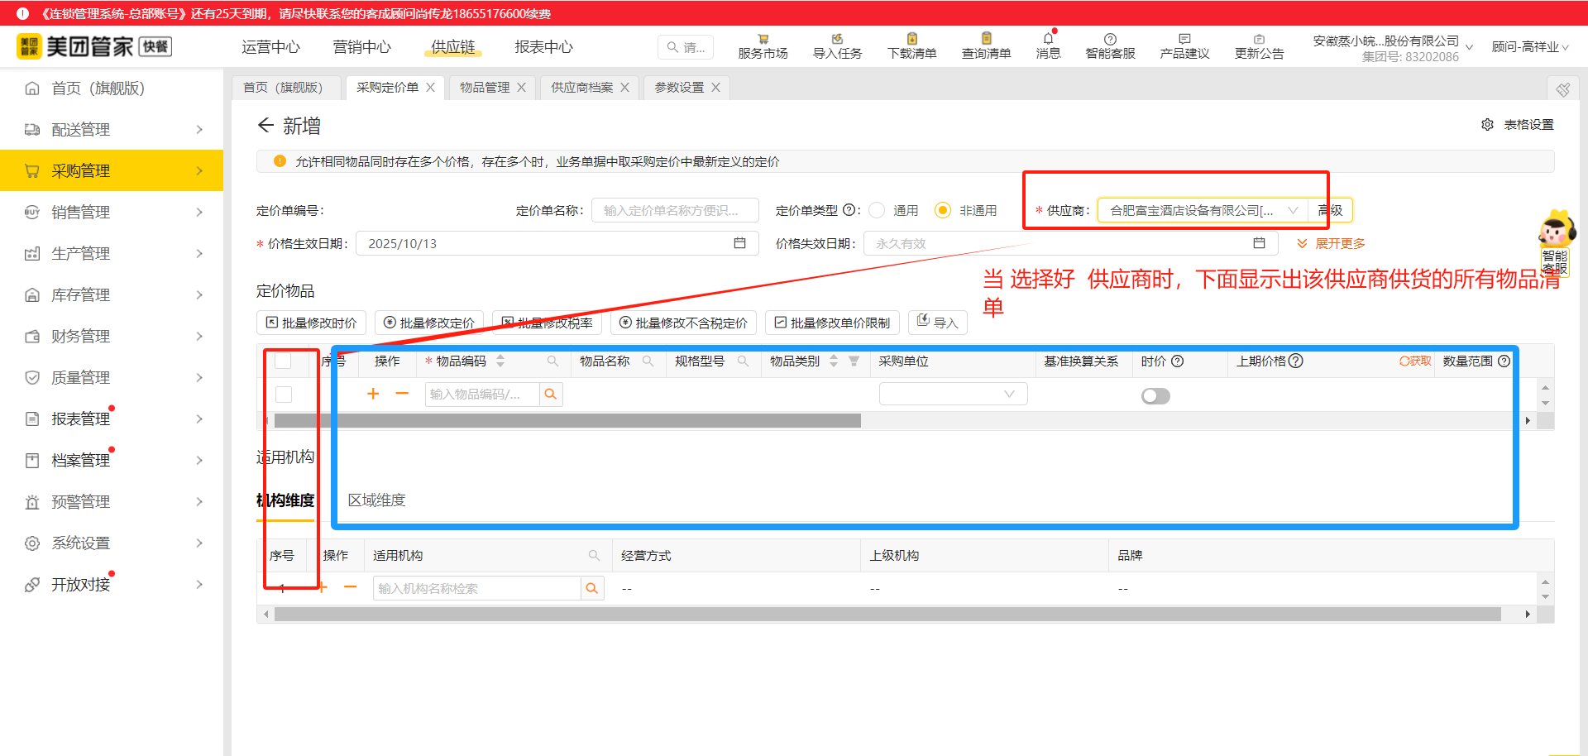Click the 产品建议 suggestion icon
Viewport: 1588px width, 756px height.
click(1184, 45)
